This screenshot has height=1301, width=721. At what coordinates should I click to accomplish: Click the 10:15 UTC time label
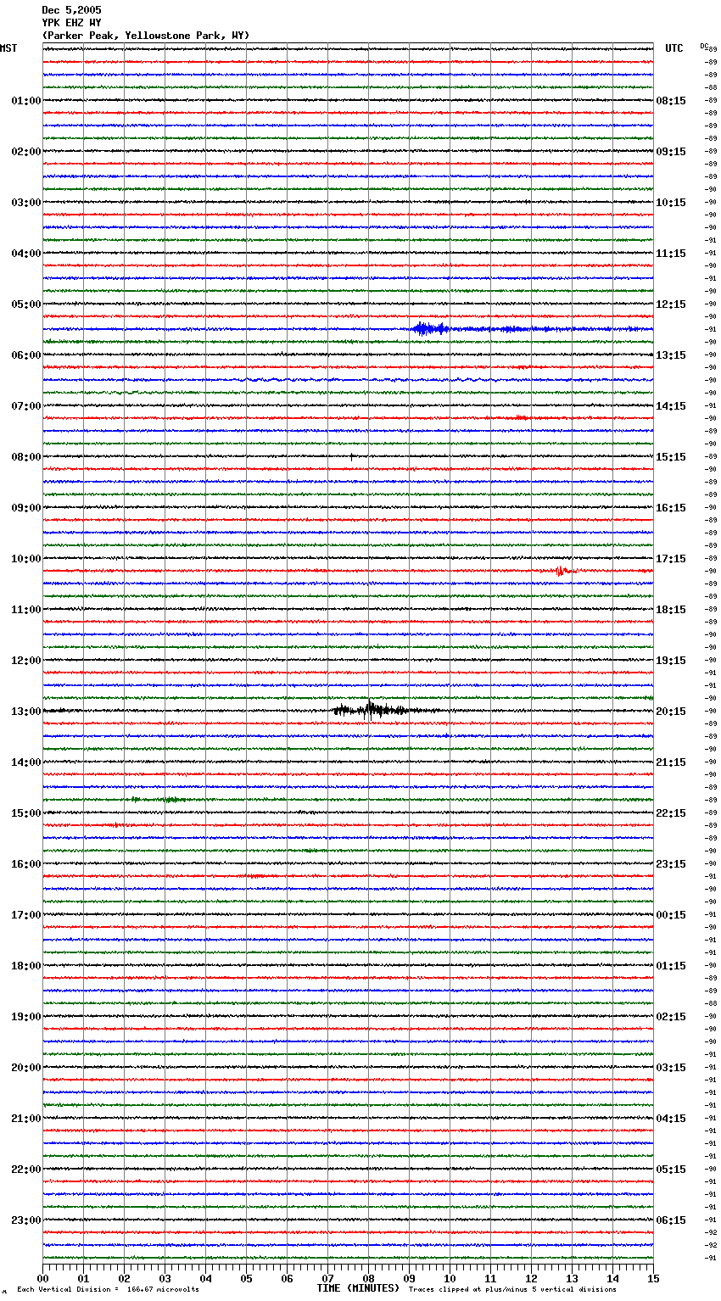click(x=671, y=203)
